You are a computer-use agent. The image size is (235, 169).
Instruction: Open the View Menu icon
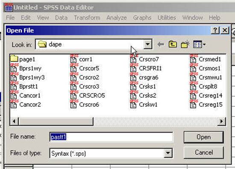(200, 44)
